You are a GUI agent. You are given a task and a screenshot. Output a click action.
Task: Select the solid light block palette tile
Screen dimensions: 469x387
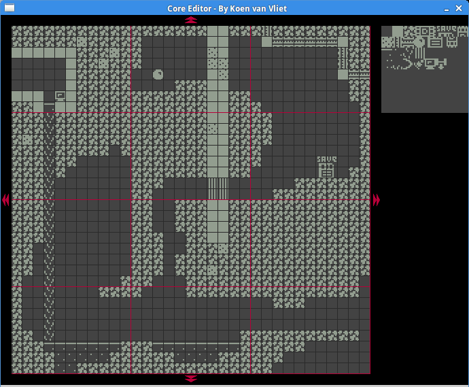tap(397, 31)
